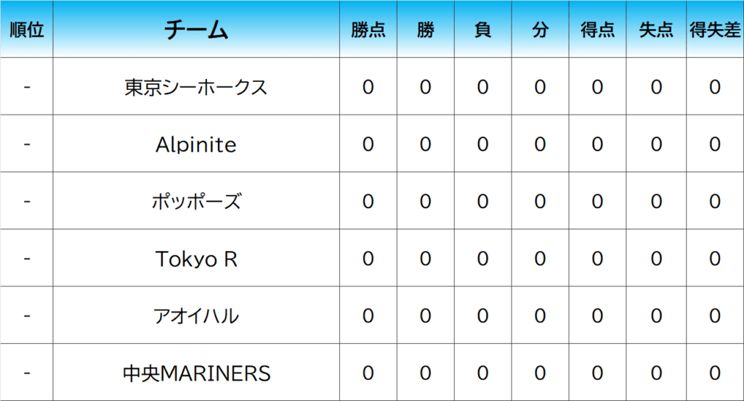744x401 pixels.
Task: Click team name 東京シーホークス
Action: (x=196, y=87)
